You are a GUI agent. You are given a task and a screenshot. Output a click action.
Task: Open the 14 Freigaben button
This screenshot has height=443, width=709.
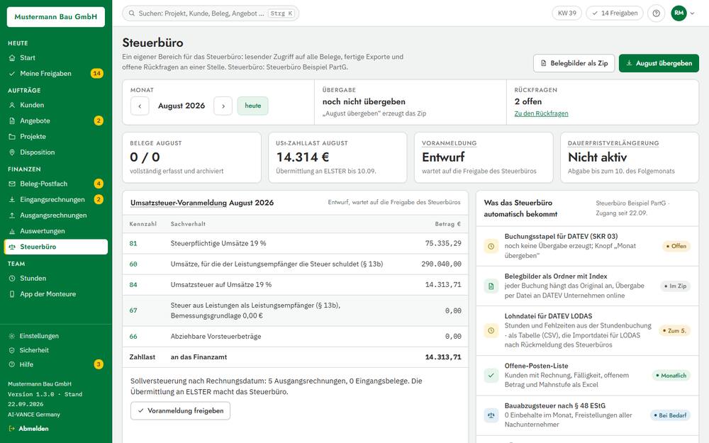pyautogui.click(x=615, y=13)
